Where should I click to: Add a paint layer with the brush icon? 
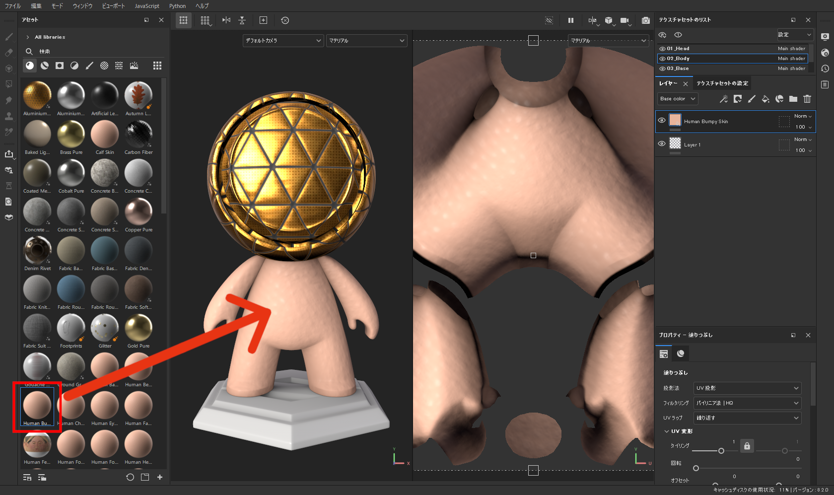click(x=752, y=99)
